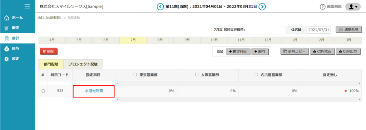This screenshot has width=366, height=130.
Task: Check the 東京営業部 column checkbox
Action: tap(135, 75)
